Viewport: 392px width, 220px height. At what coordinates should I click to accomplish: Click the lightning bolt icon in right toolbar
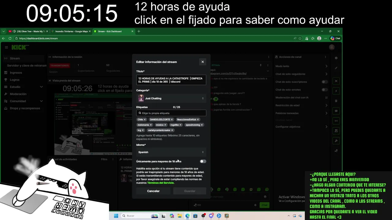coord(336,91)
